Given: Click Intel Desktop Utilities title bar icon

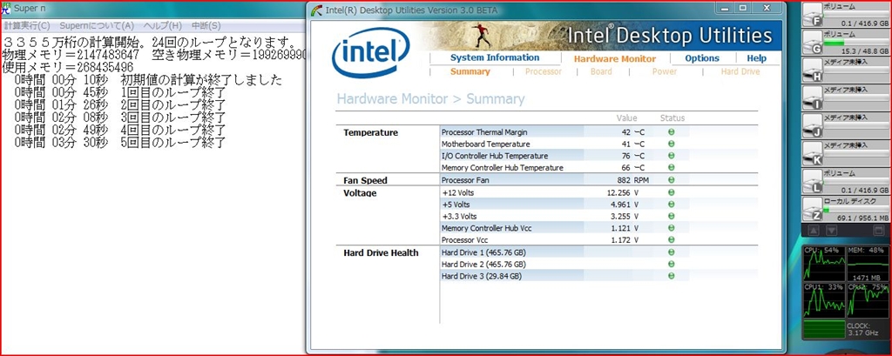Looking at the screenshot, I should [317, 10].
